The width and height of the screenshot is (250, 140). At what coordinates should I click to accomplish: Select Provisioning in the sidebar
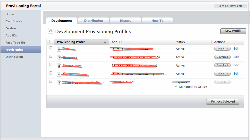coord(21,50)
